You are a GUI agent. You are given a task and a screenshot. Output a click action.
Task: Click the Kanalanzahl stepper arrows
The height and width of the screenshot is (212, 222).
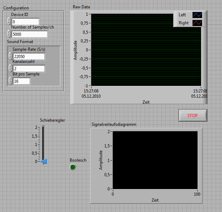pos(11,68)
